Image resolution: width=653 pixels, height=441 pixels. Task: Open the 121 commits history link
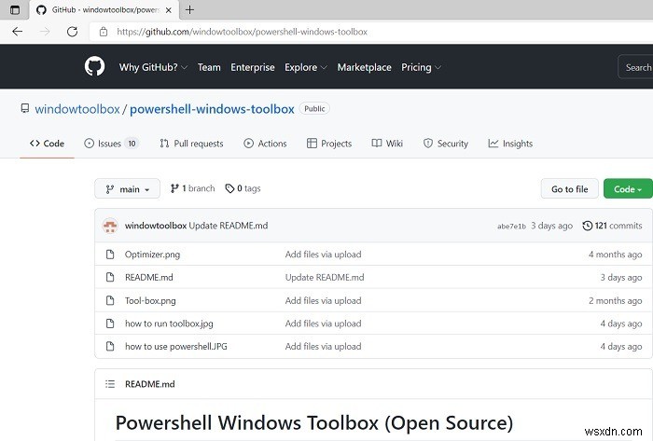click(612, 226)
